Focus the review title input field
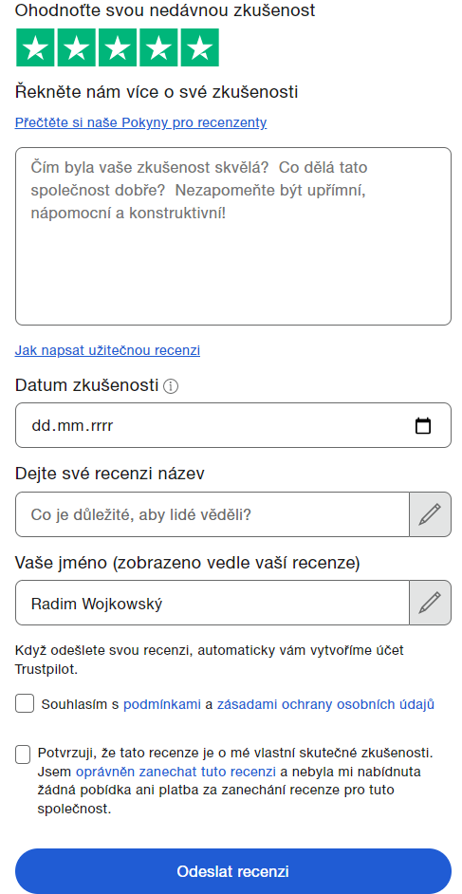The width and height of the screenshot is (462, 894). click(x=212, y=514)
